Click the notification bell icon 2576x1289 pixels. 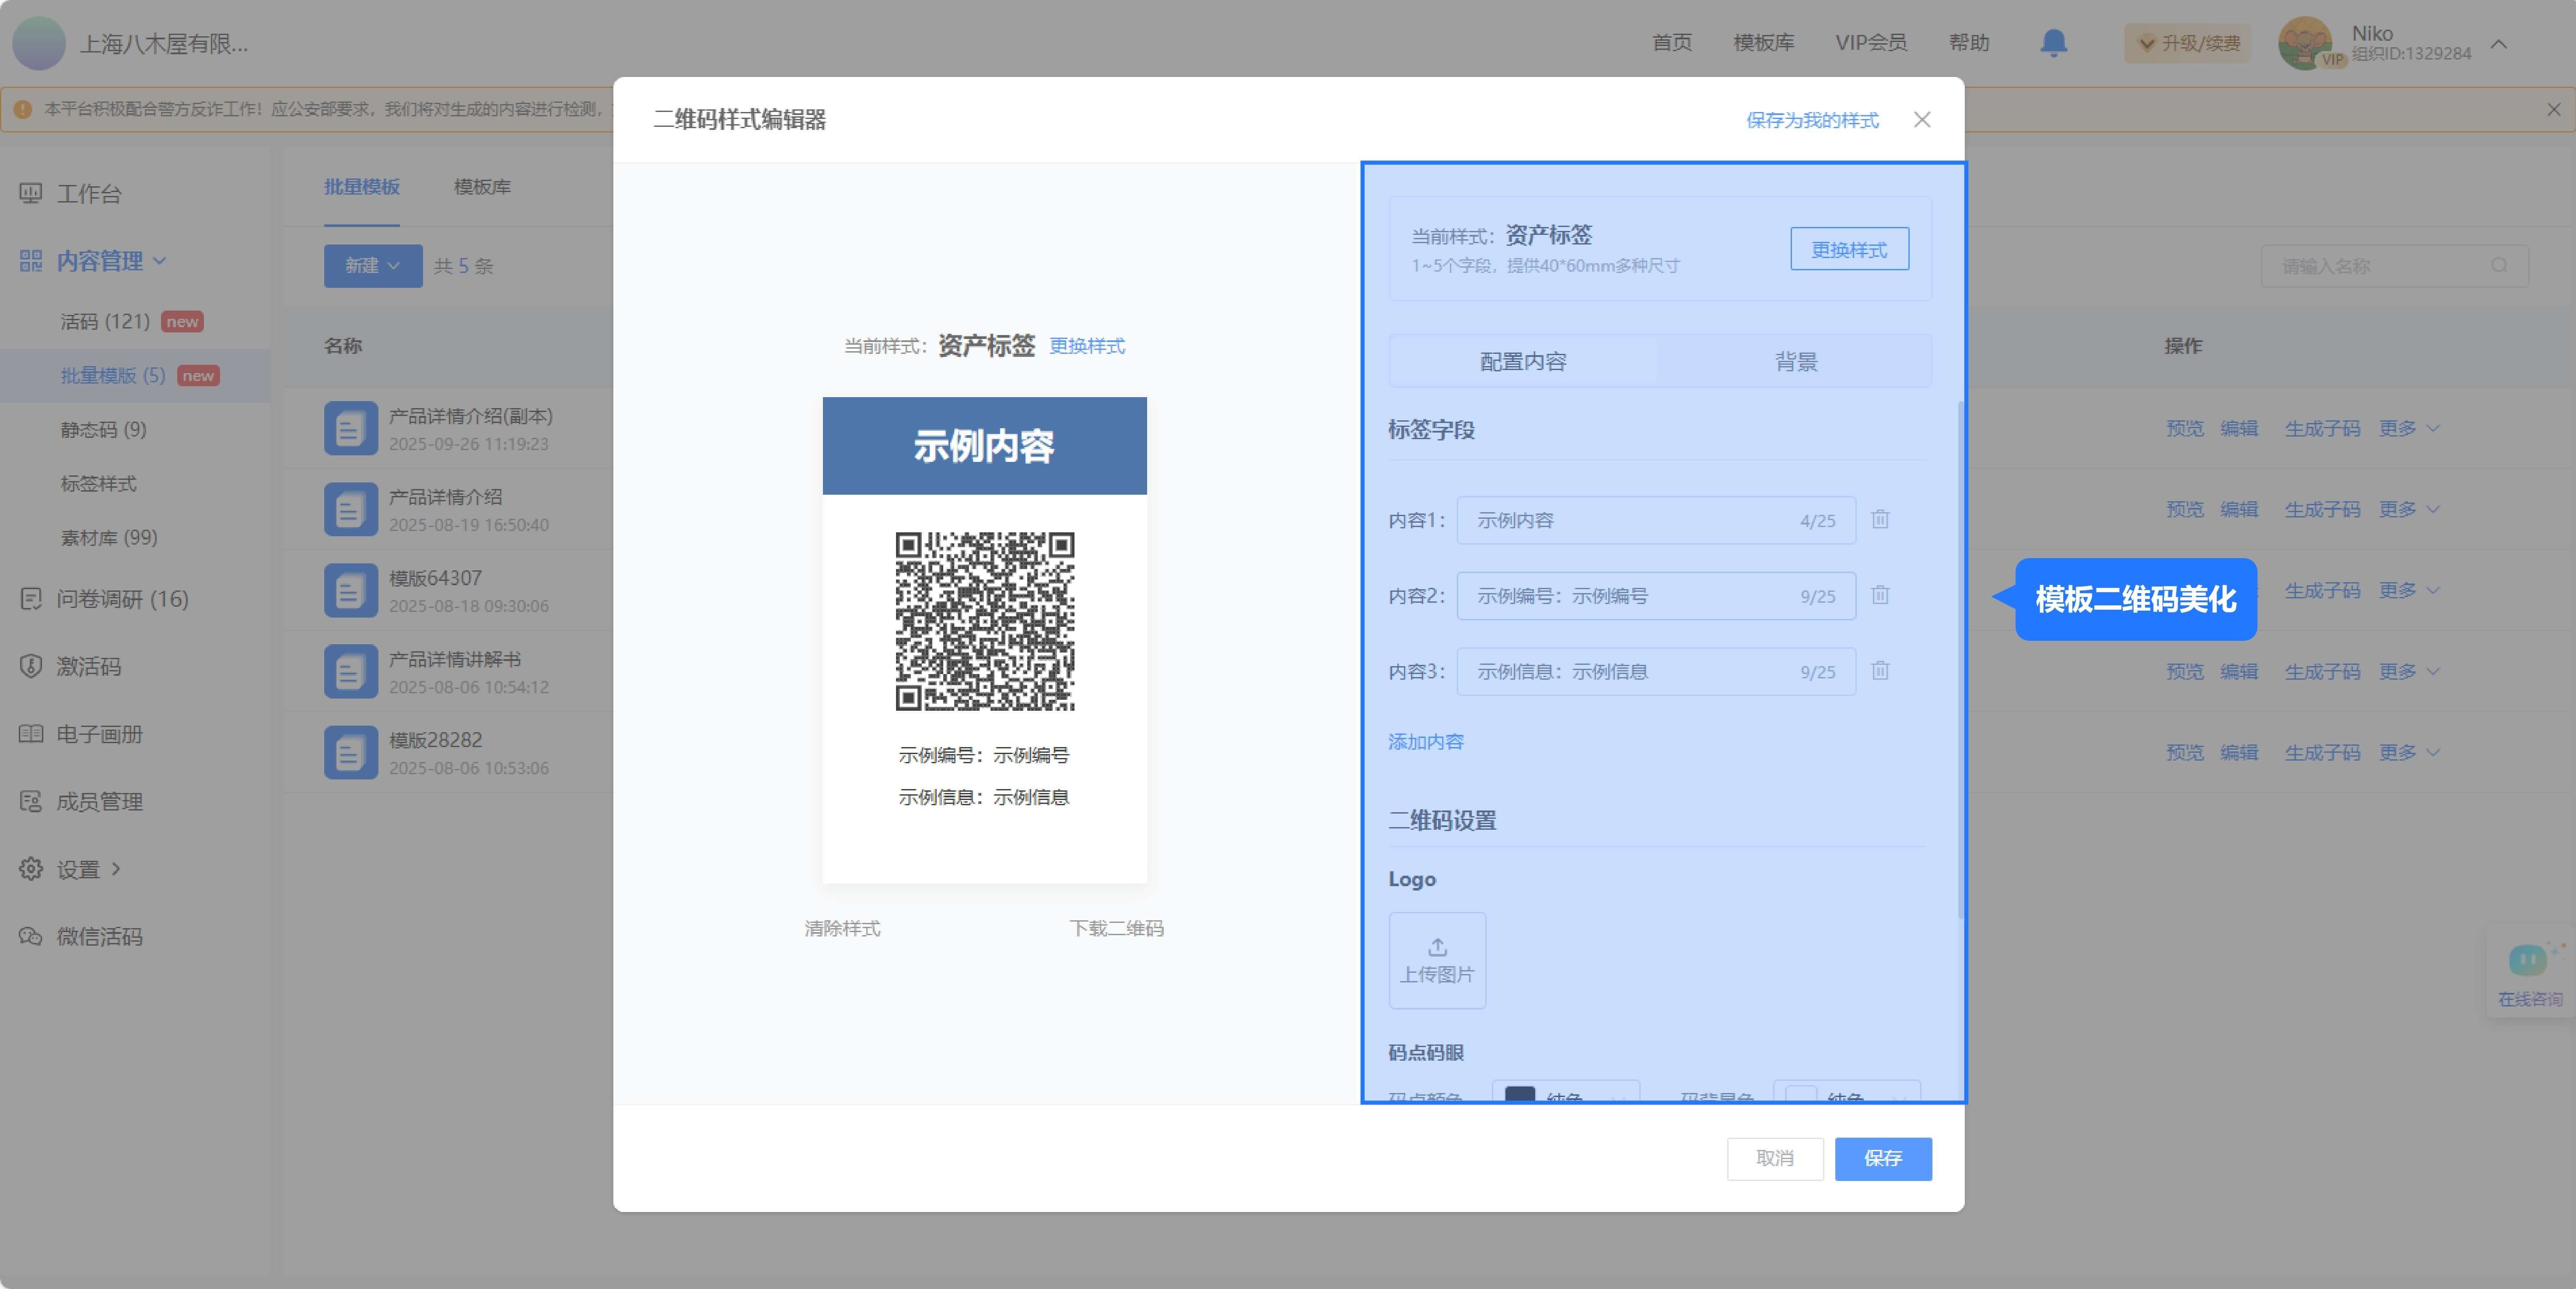coord(2053,42)
